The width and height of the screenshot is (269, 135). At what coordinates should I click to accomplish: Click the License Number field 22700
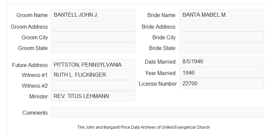tap(222, 83)
